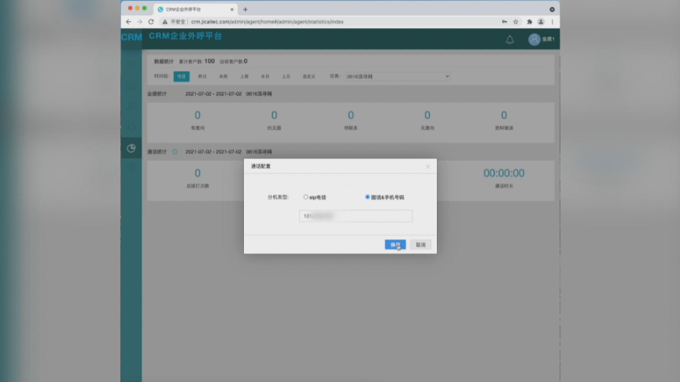This screenshot has width=680, height=382.
Task: Click the 约见面 count value
Action: [x=274, y=115]
